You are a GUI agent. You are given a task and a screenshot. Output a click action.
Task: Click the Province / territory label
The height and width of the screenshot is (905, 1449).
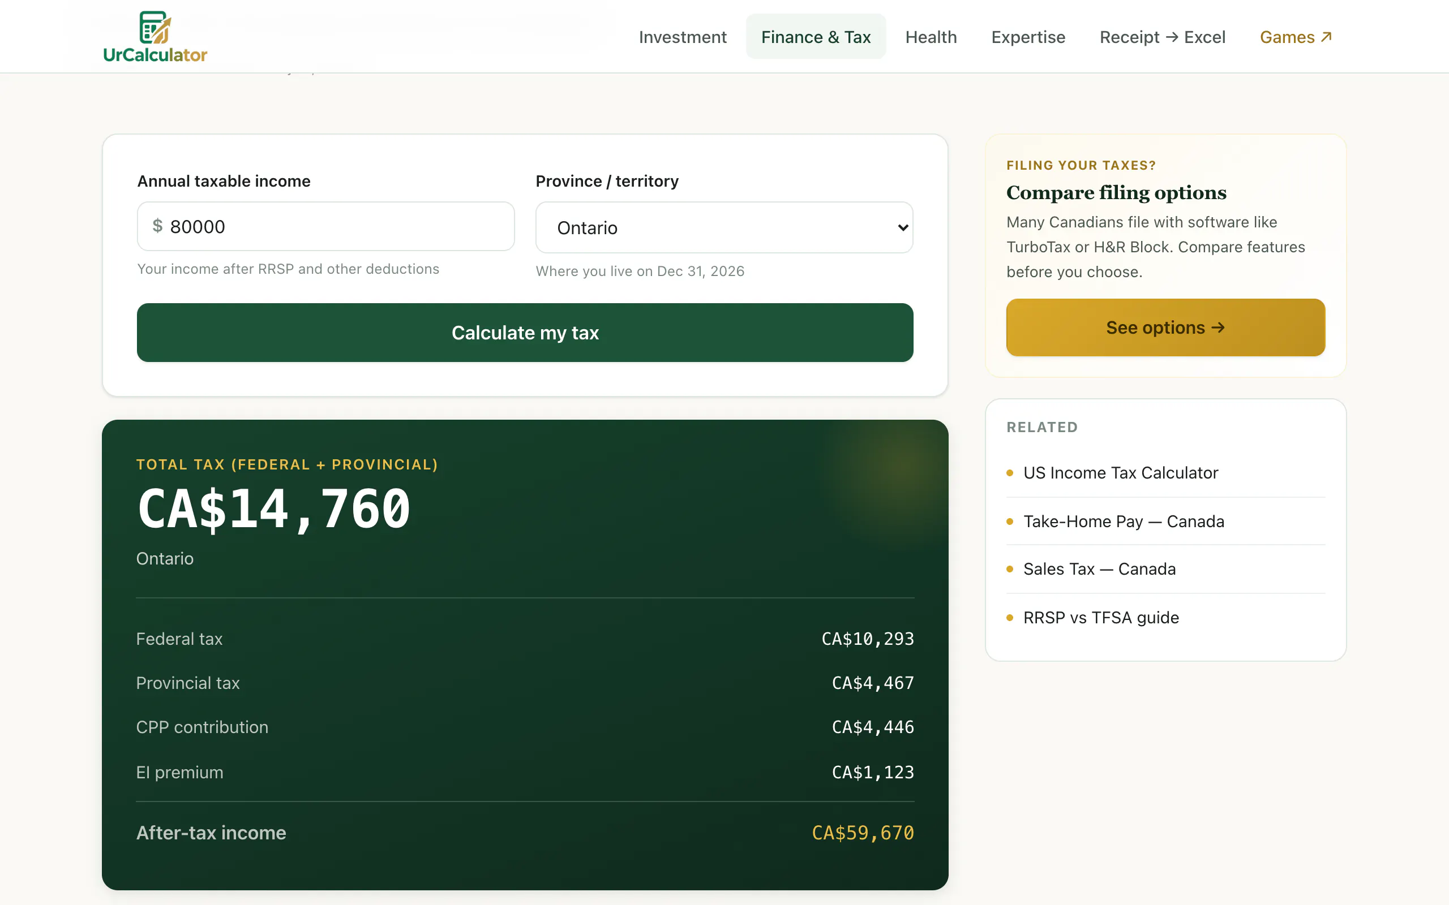pos(607,181)
